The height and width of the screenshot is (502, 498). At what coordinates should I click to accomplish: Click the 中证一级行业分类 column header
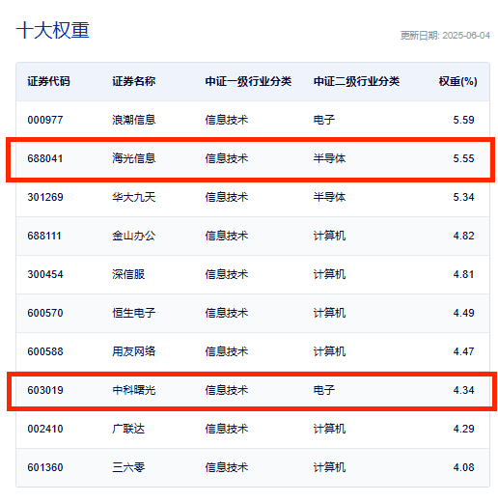pyautogui.click(x=248, y=81)
